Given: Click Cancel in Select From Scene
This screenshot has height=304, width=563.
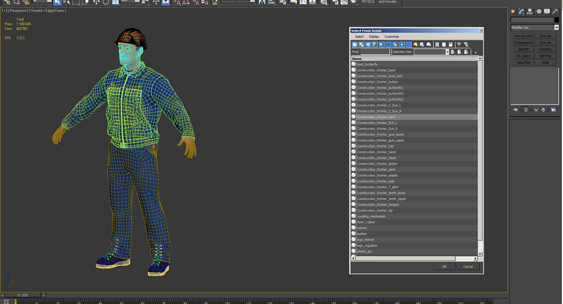Looking at the screenshot, I should 468,266.
